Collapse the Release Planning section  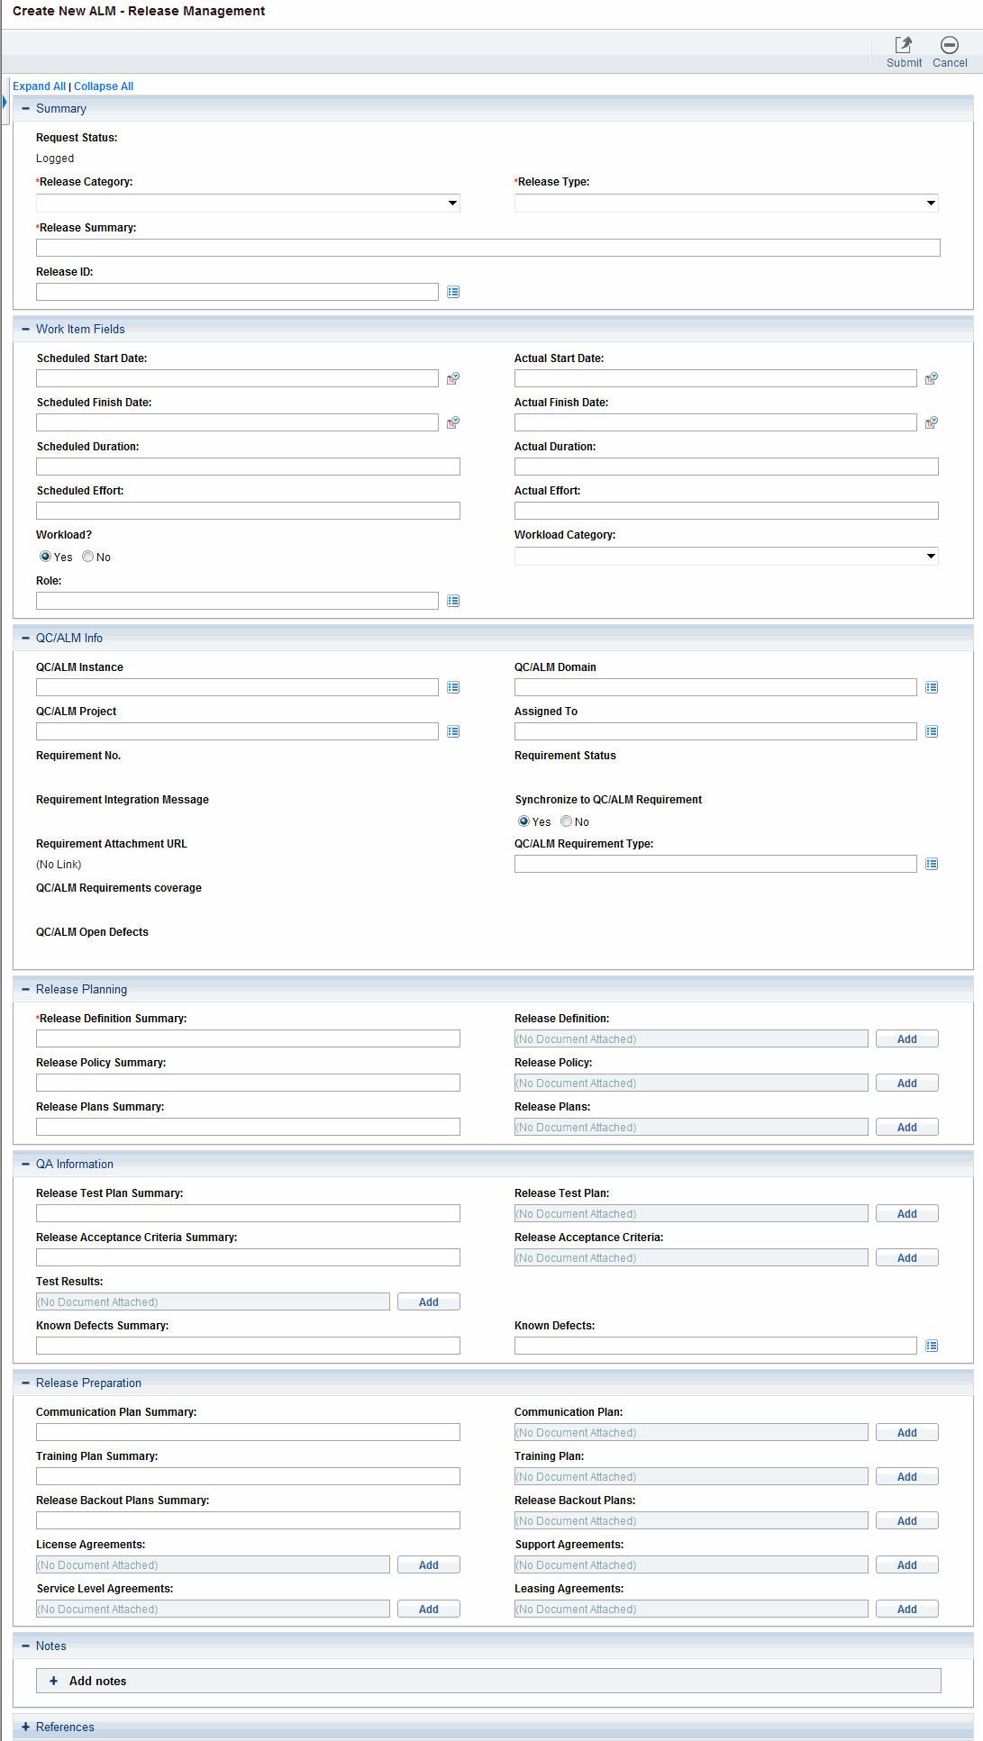pyautogui.click(x=26, y=989)
